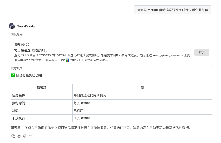
Task: Select the 下次执行 table cell
Action: (41, 118)
